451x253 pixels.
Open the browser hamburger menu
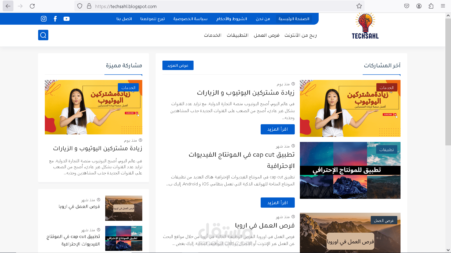[443, 6]
